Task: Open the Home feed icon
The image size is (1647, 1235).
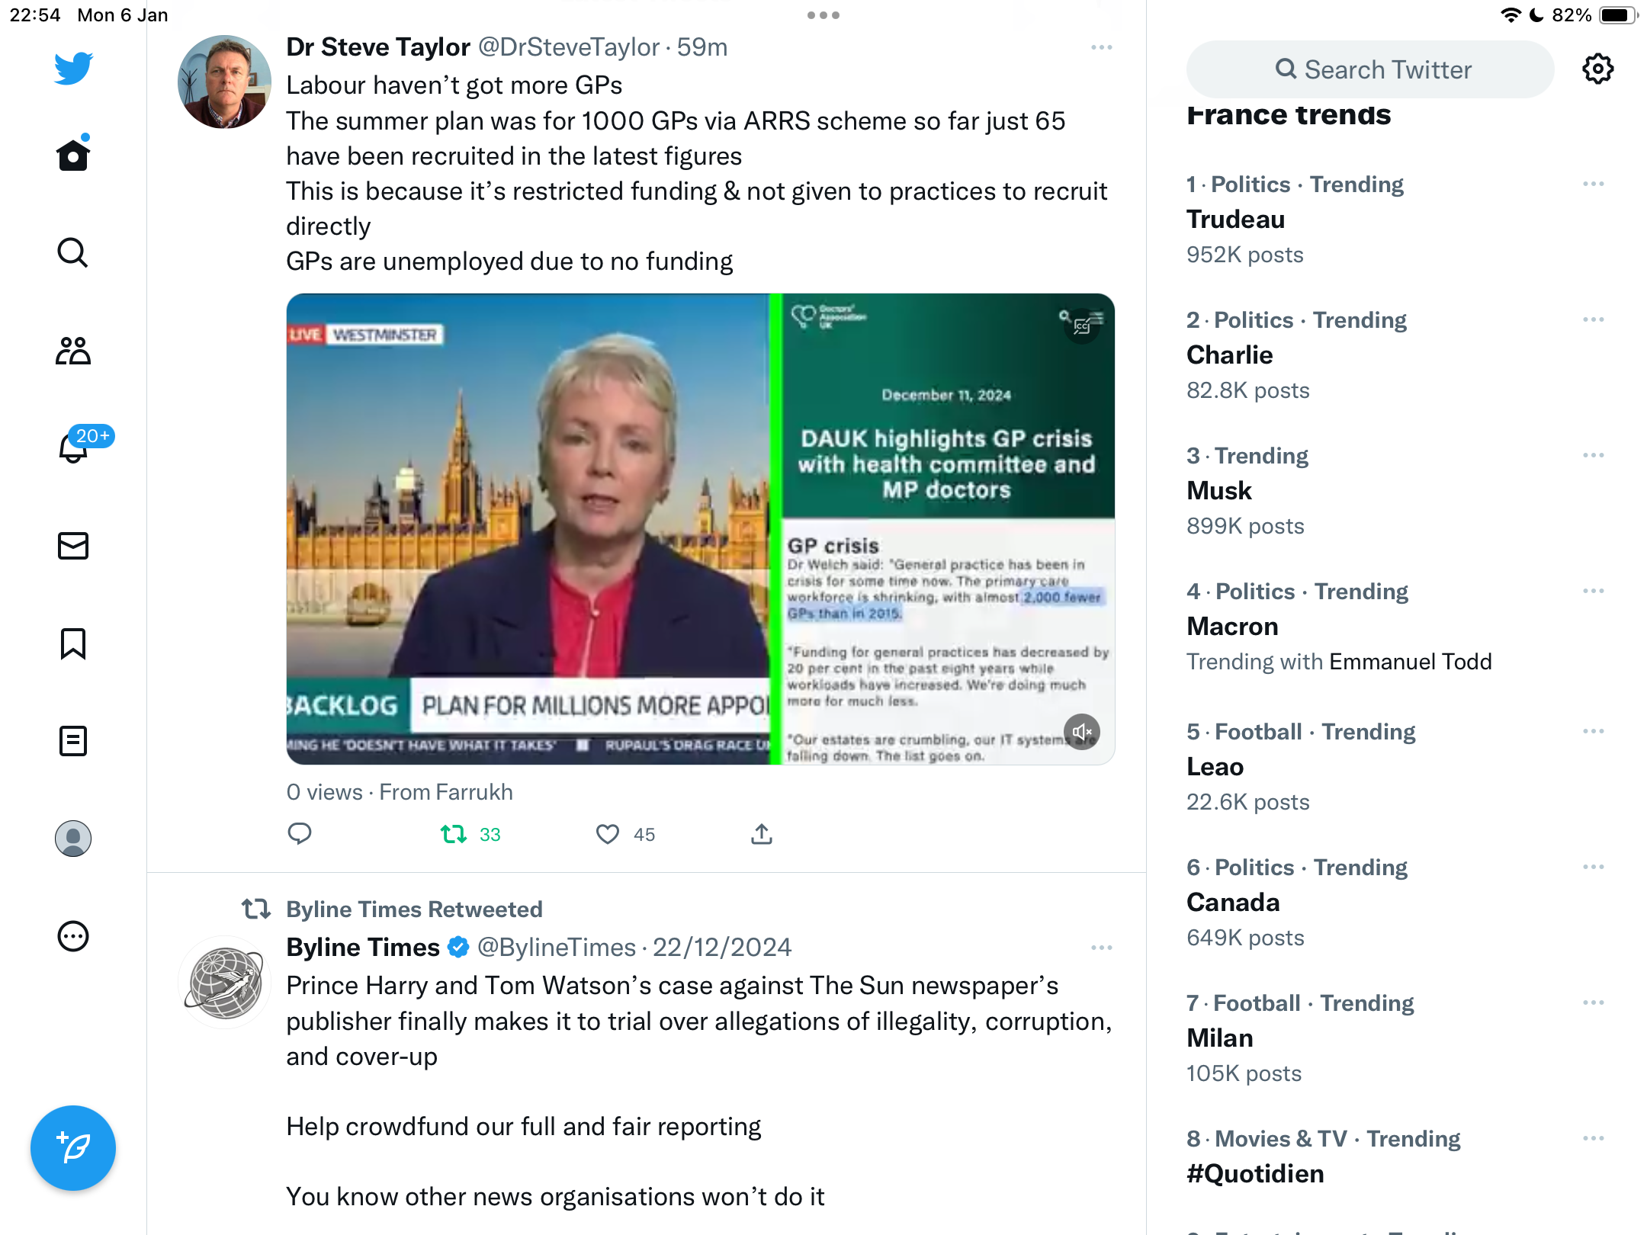Action: click(x=73, y=155)
